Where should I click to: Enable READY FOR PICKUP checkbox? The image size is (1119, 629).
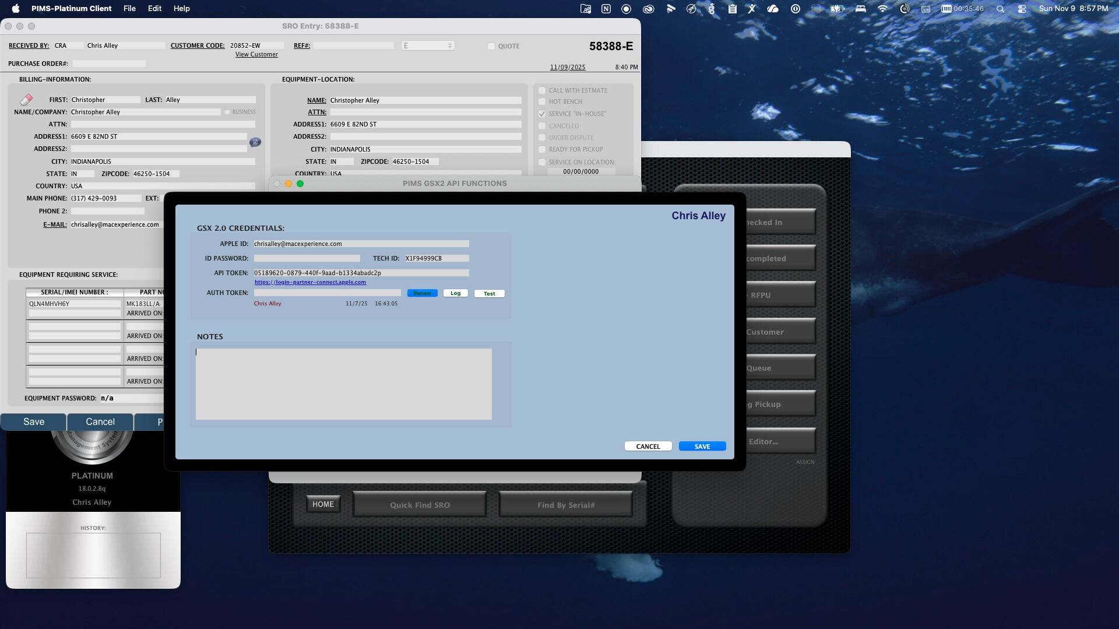point(542,149)
